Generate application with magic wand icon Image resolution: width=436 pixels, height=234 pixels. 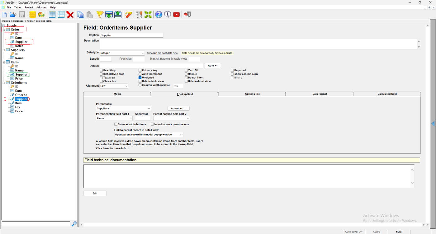pyautogui.click(x=128, y=15)
